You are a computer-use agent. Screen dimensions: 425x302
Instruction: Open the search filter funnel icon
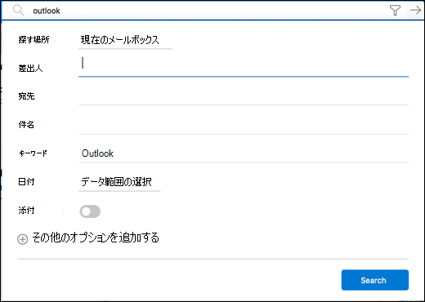(395, 11)
